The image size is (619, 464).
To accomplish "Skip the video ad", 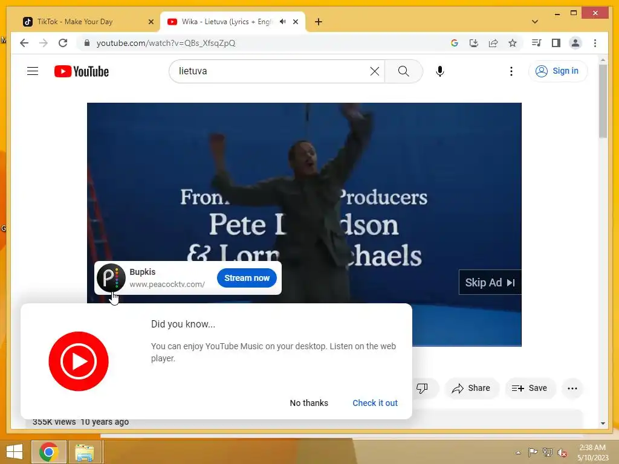I will tap(490, 283).
